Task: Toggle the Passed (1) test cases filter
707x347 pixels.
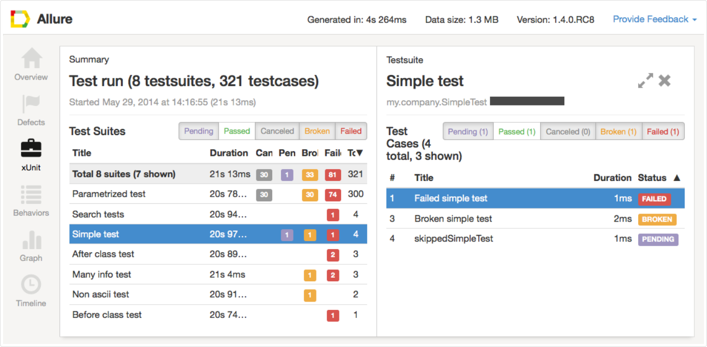Action: pos(517,131)
